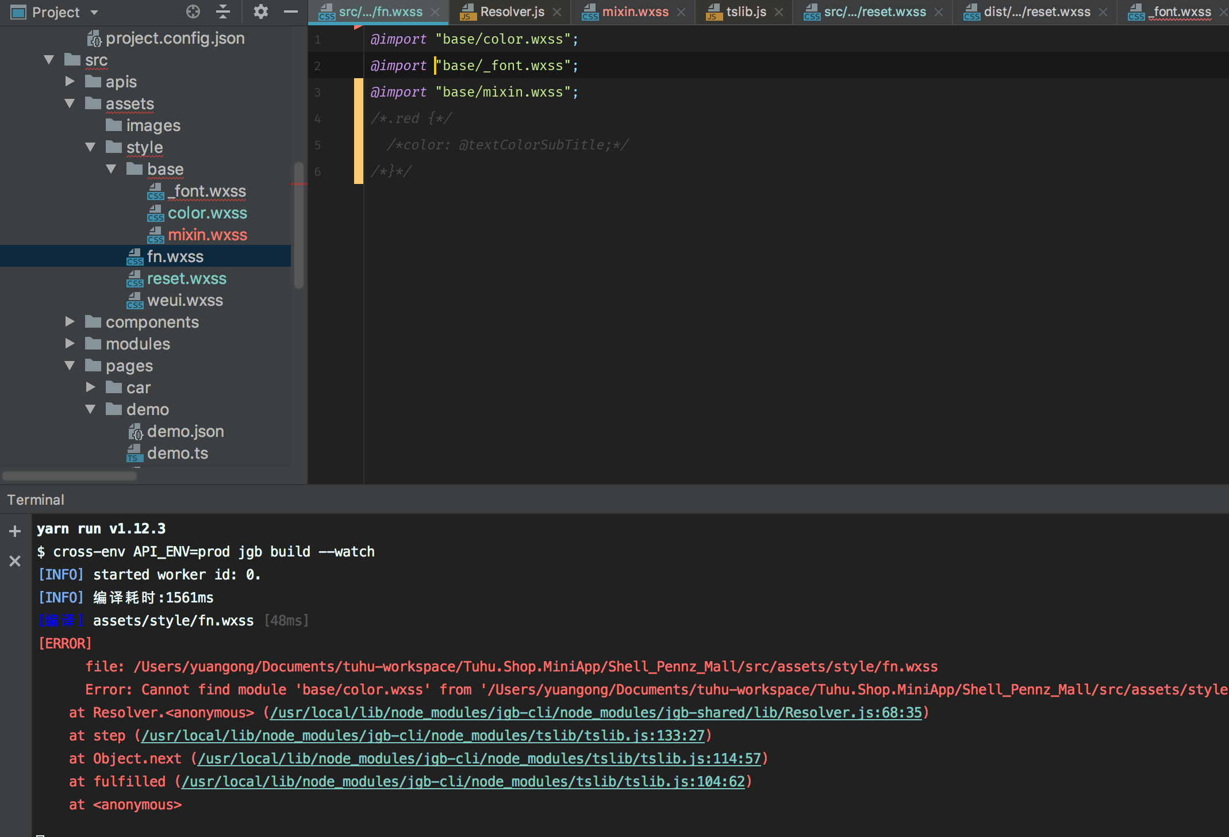This screenshot has width=1229, height=837.
Task: Collapse the src folder
Action: tap(49, 59)
